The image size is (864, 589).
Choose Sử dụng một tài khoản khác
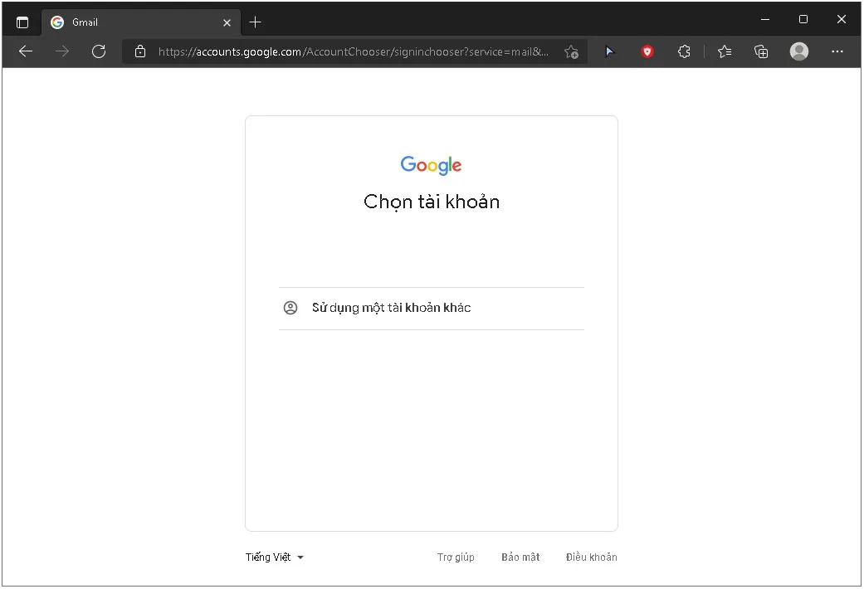tap(391, 307)
